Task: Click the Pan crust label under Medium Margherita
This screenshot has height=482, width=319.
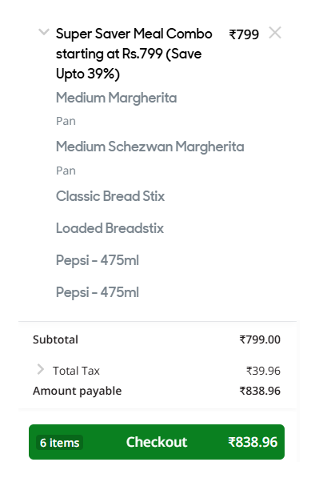Action: 66,121
